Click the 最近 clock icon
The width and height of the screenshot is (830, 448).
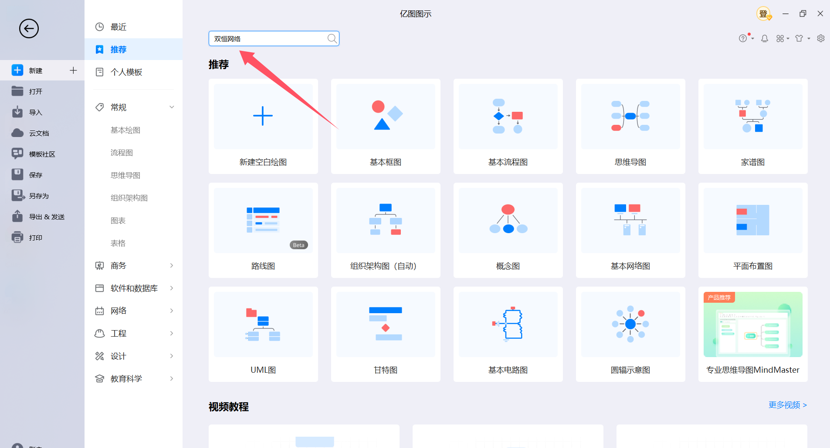(99, 27)
